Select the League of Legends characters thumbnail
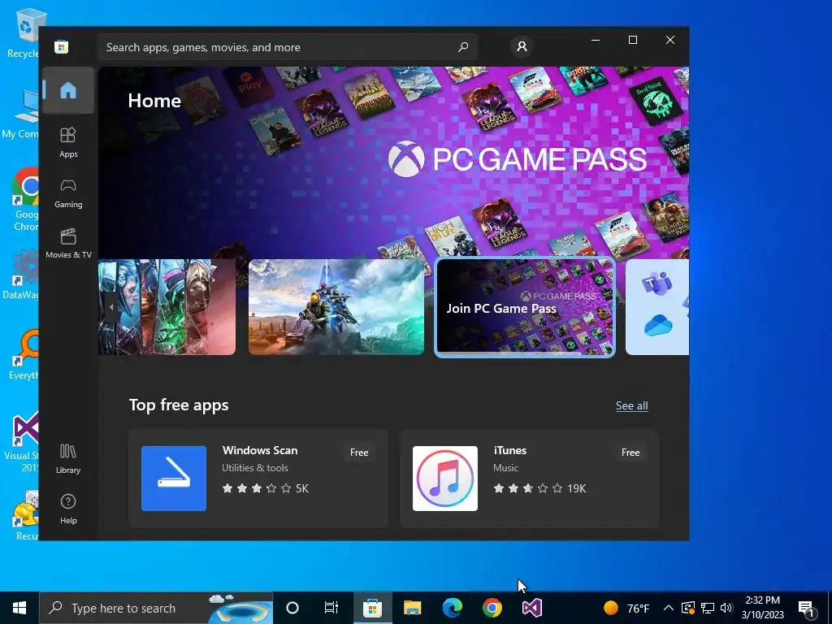The width and height of the screenshot is (832, 624). click(167, 307)
